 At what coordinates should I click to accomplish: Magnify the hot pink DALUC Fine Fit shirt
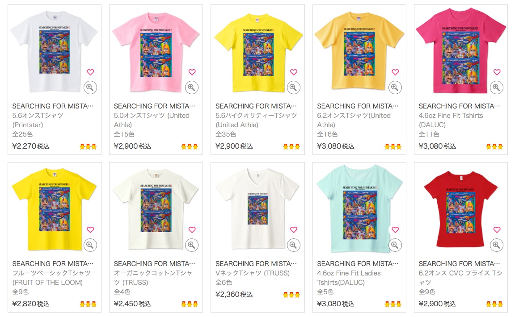(497, 88)
